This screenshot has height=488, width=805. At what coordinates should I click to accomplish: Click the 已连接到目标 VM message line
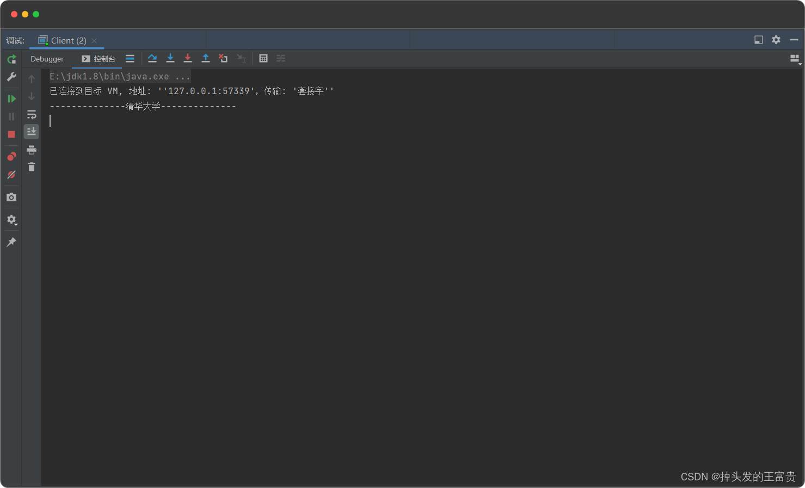pos(192,91)
